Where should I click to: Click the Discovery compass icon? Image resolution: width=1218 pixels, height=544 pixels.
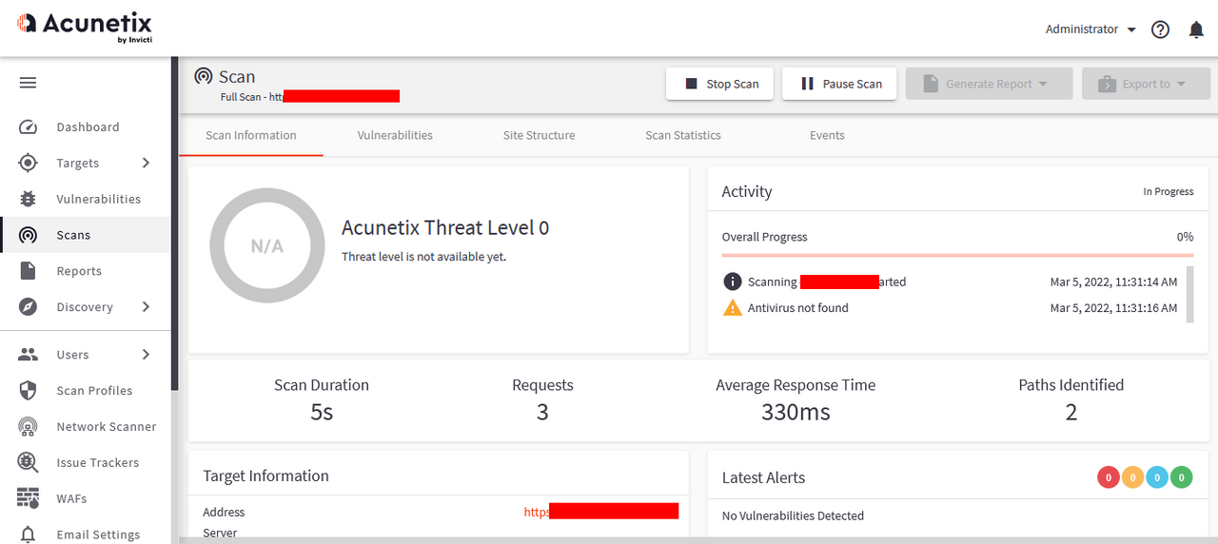coord(28,307)
